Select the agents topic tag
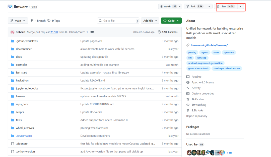The width and height of the screenshot is (271, 157). coord(205,52)
